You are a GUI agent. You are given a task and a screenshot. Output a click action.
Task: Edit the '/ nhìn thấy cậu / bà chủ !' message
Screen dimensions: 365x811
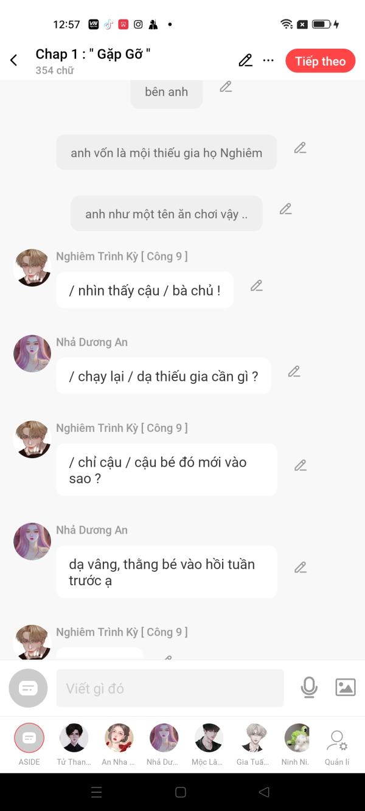256,285
